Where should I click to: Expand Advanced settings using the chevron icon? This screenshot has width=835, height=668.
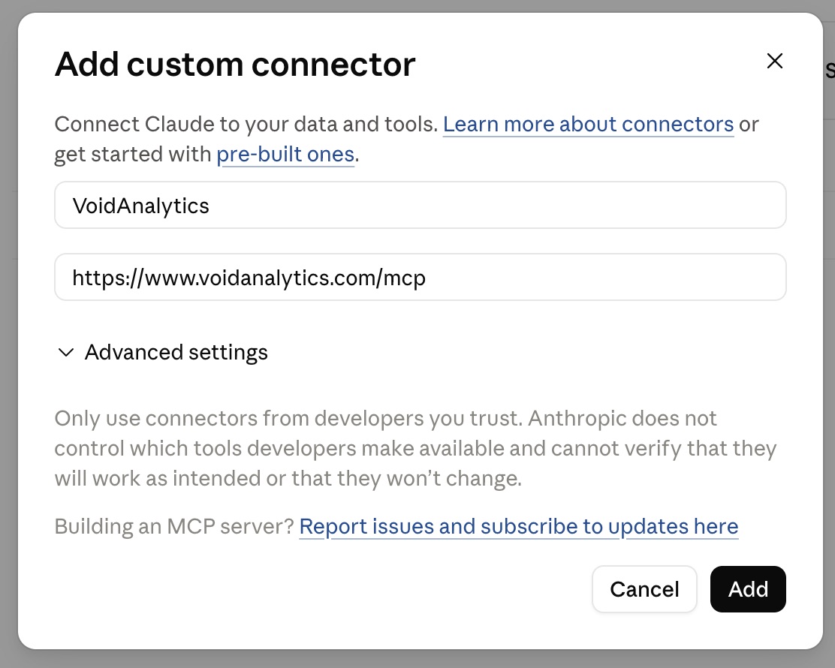pyautogui.click(x=65, y=352)
